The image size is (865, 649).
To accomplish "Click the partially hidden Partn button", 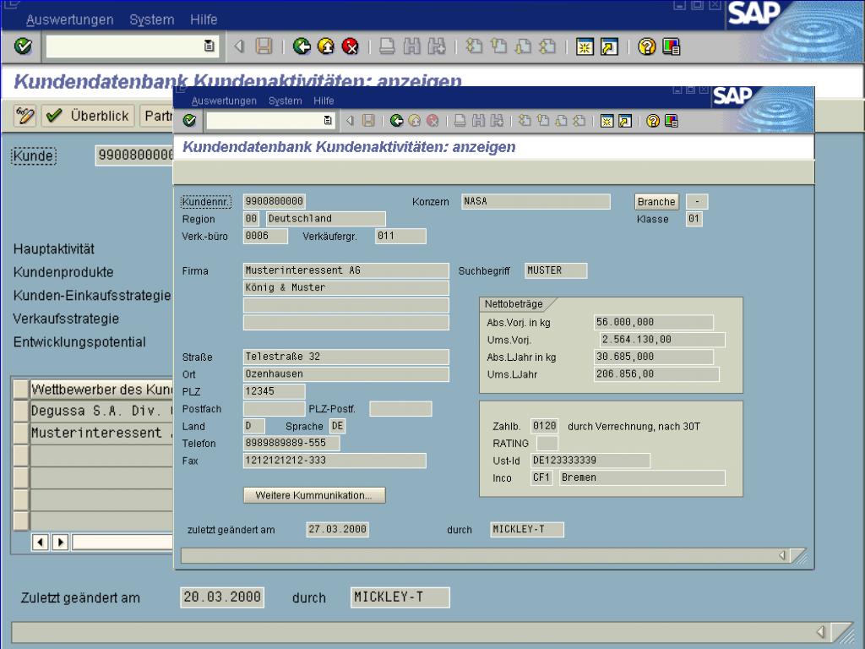I will [x=157, y=116].
